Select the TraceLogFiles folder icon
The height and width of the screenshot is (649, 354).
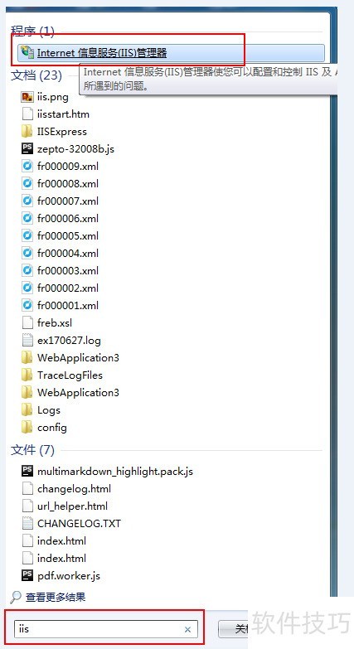click(x=27, y=375)
